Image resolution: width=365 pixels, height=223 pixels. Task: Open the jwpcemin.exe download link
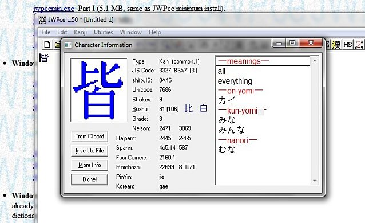[54, 9]
